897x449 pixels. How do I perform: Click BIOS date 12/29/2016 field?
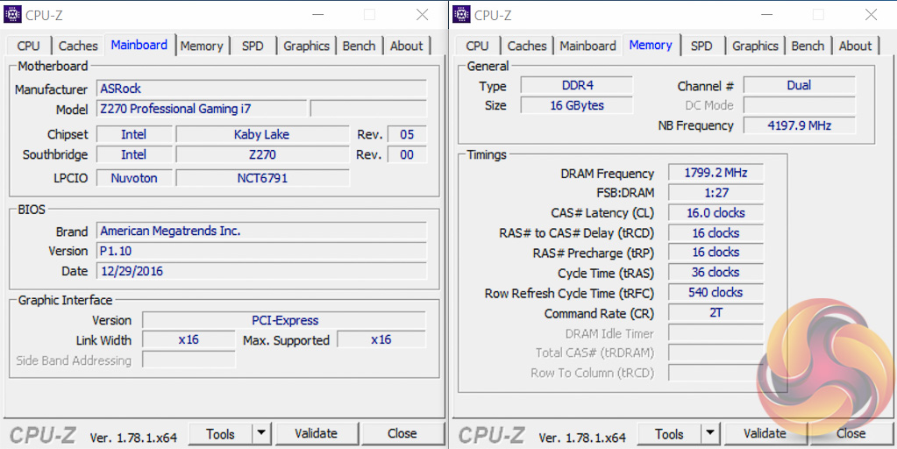261,271
